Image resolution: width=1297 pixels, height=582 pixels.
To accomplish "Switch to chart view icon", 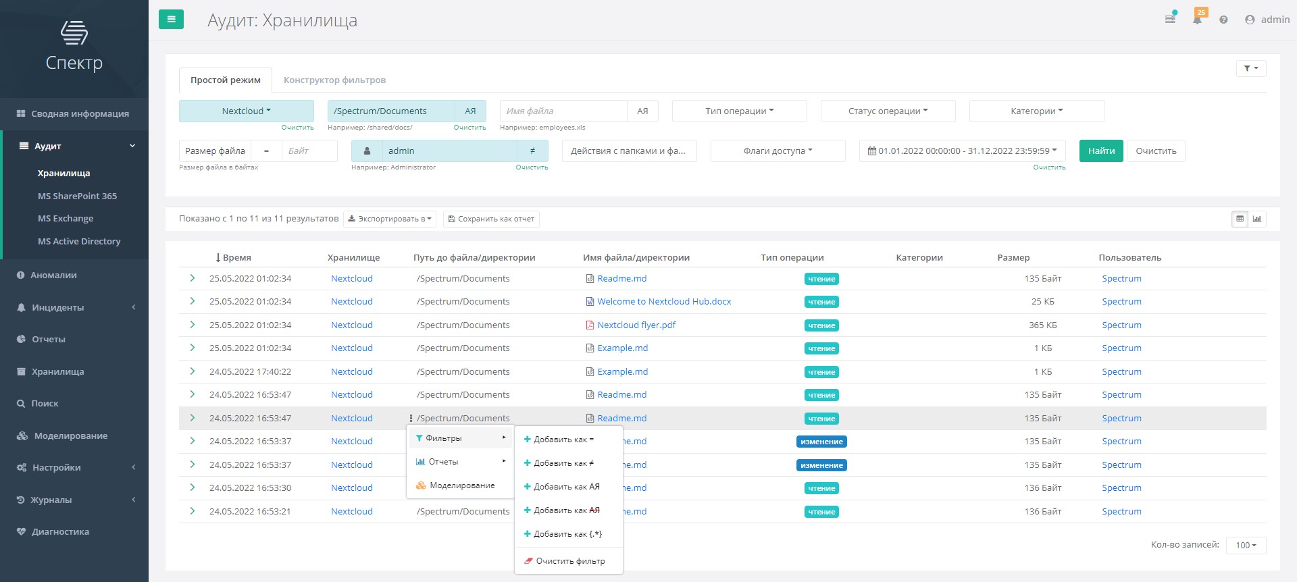I will 1257,219.
